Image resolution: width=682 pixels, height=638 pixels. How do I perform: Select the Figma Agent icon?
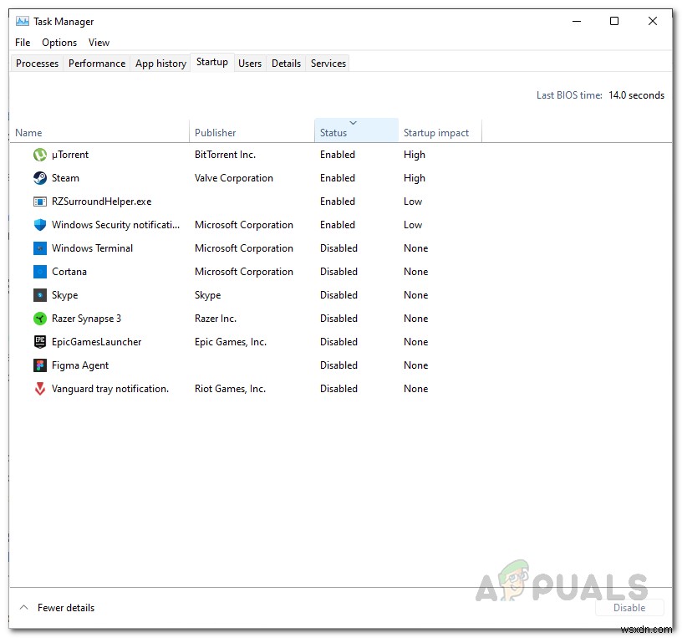coord(38,365)
